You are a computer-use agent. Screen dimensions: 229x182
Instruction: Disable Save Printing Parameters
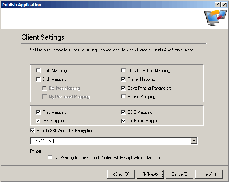(x=124, y=88)
